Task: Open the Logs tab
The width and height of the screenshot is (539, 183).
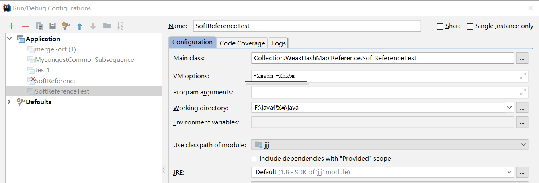Action: click(x=279, y=43)
